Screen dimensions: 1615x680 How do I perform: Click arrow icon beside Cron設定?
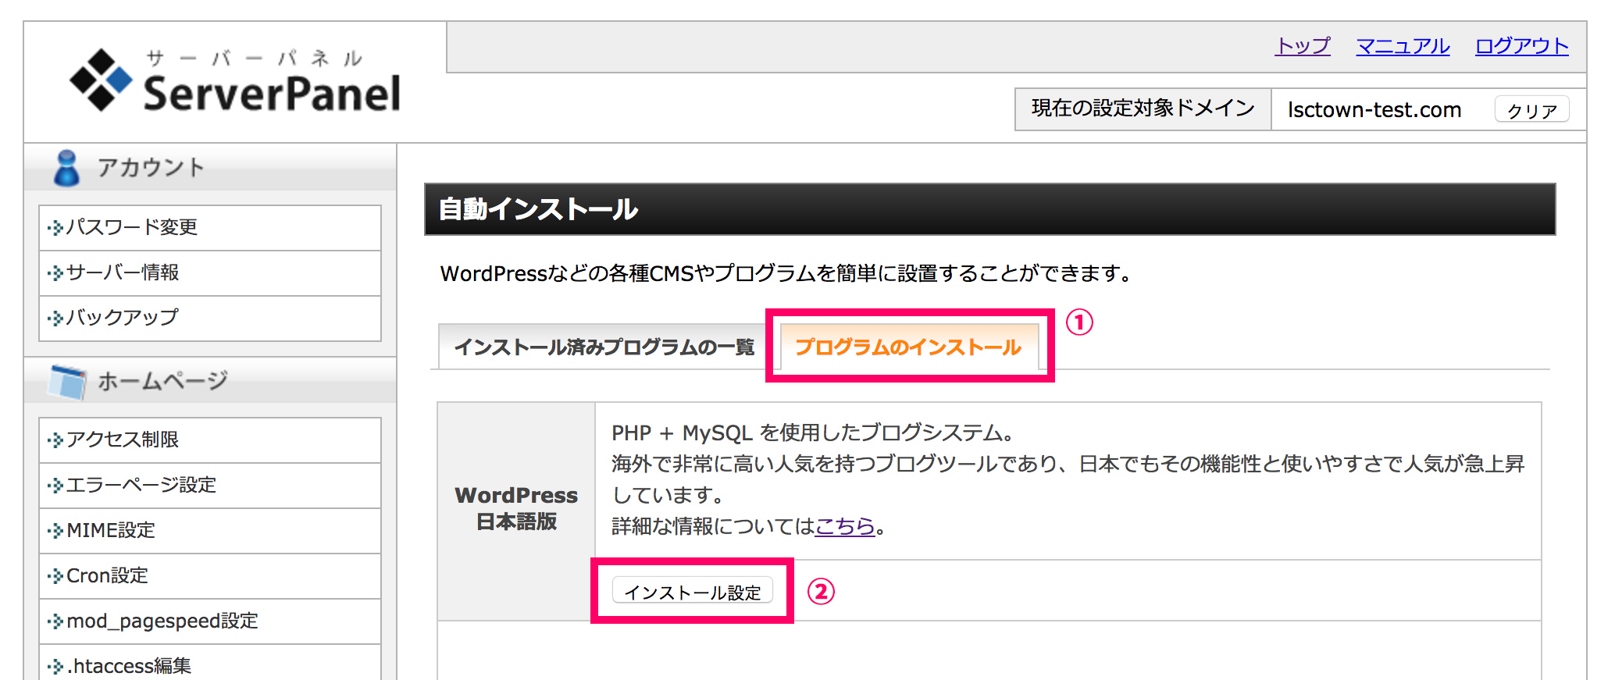[x=55, y=576]
